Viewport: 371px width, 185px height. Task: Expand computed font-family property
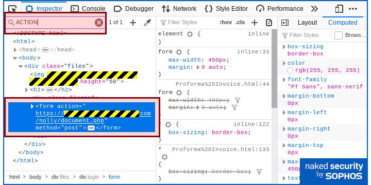coord(284,80)
